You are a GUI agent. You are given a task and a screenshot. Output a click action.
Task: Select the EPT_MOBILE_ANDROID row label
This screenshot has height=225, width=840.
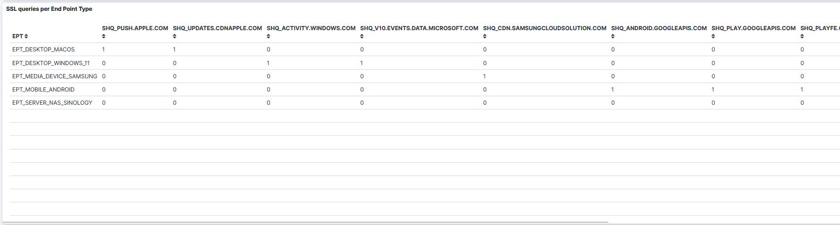43,89
